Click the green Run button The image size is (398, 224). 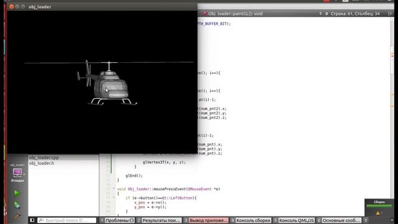[x=17, y=194]
